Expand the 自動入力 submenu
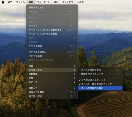Image resolution: width=132 pixels, height=117 pixels. pyautogui.click(x=52, y=88)
